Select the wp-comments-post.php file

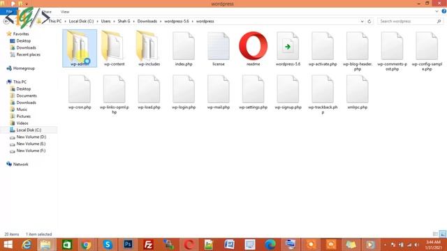(393, 51)
